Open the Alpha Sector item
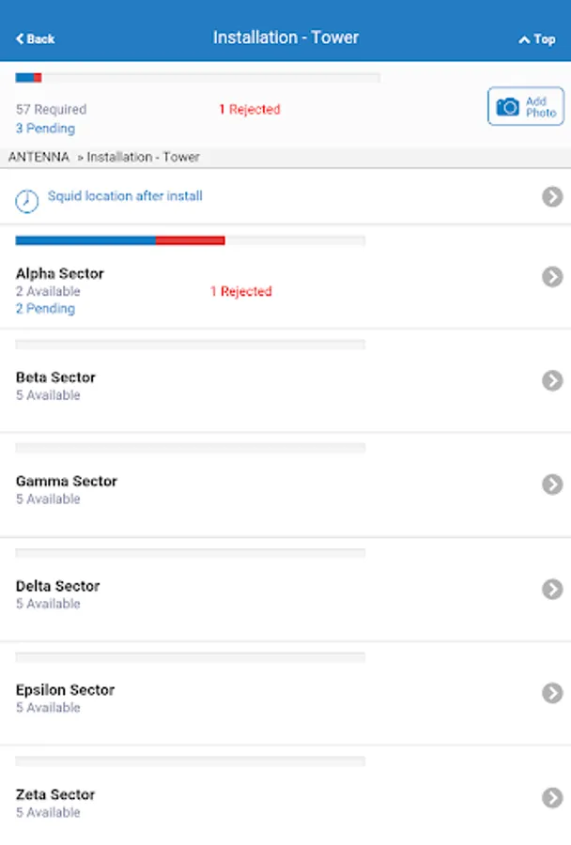The width and height of the screenshot is (571, 845). (x=60, y=274)
